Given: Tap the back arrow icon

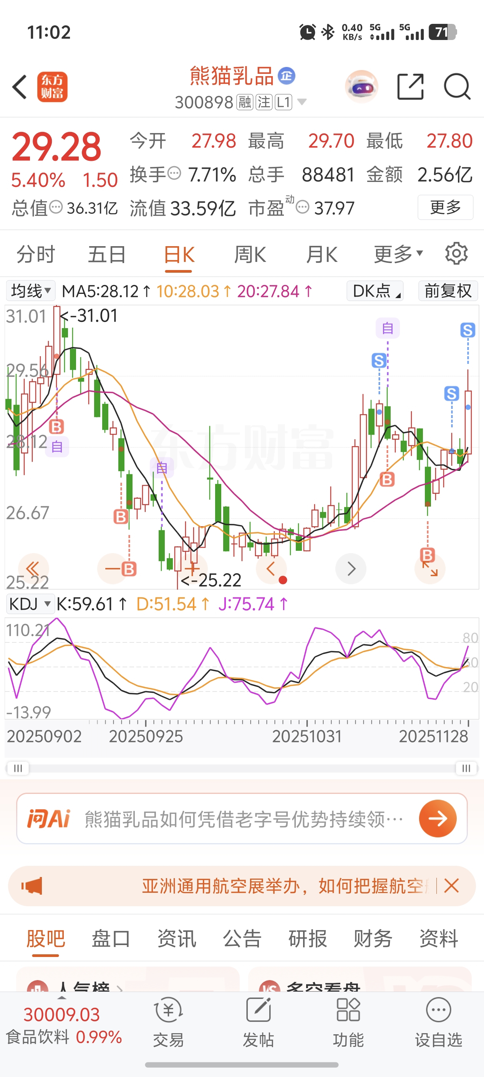Looking at the screenshot, I should click(x=20, y=87).
